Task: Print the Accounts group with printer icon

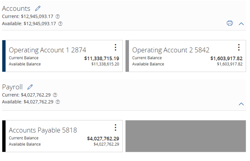Action: click(x=230, y=23)
